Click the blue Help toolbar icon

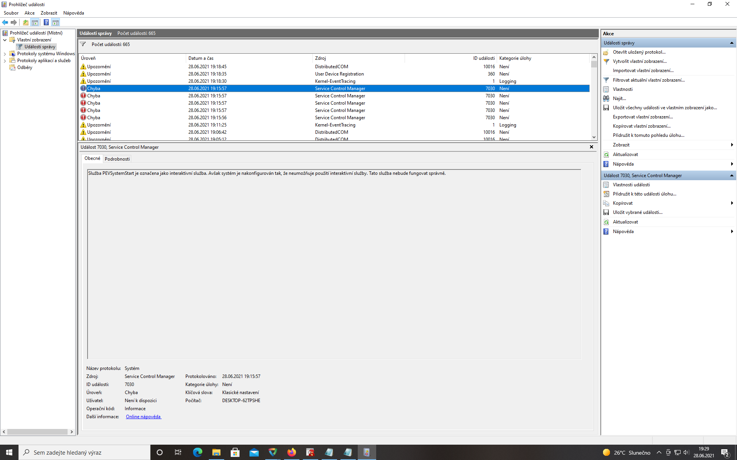pos(46,22)
